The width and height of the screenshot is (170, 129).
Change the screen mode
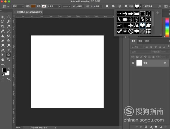pyautogui.click(x=8, y=79)
